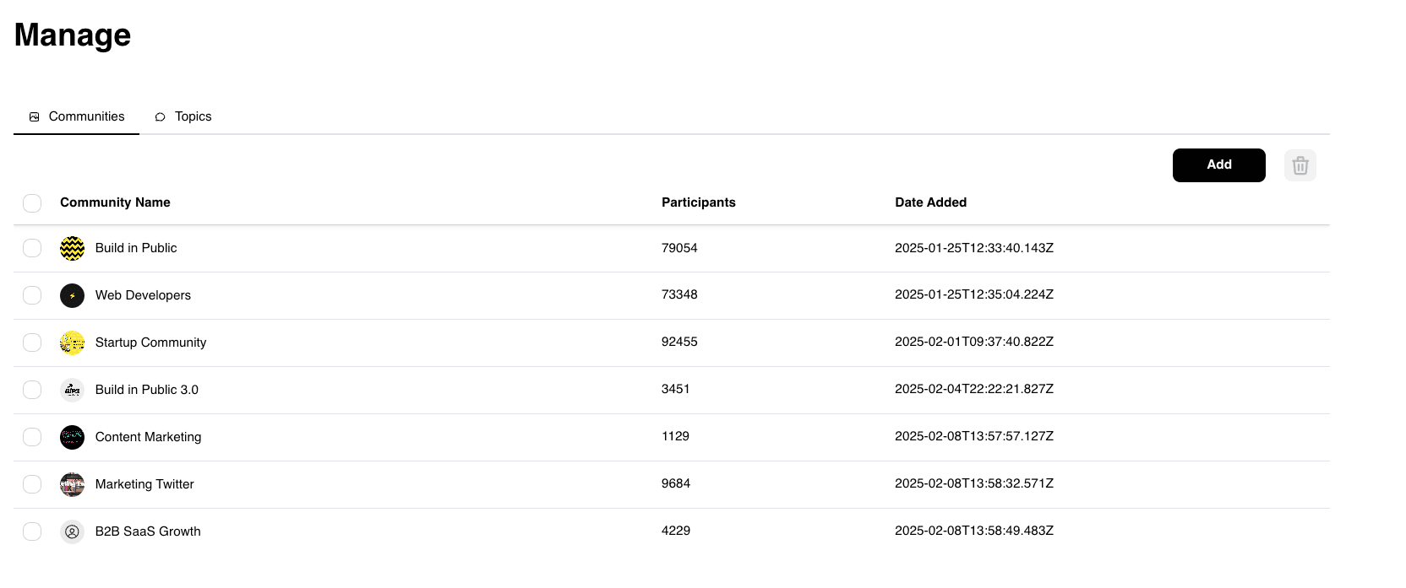The width and height of the screenshot is (1406, 588).
Task: Click date 2025-02-08T13:57:57.127Z
Action: [x=974, y=436]
